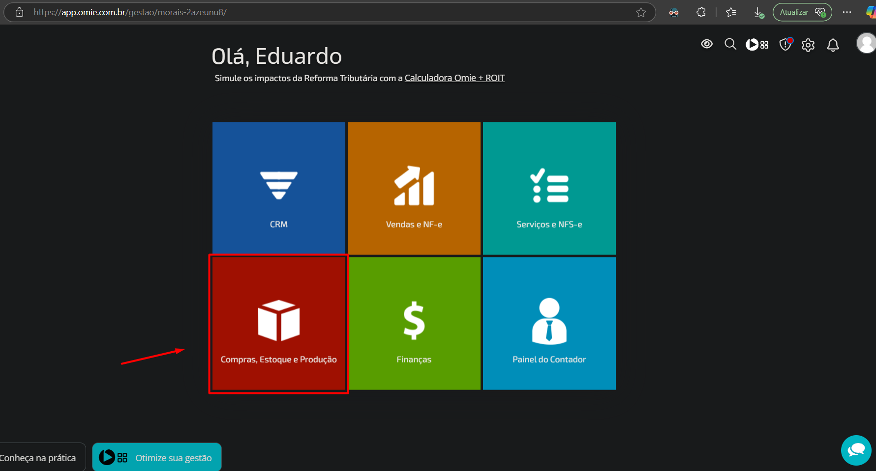876x471 pixels.
Task: Open the settings gear icon
Action: coord(808,45)
